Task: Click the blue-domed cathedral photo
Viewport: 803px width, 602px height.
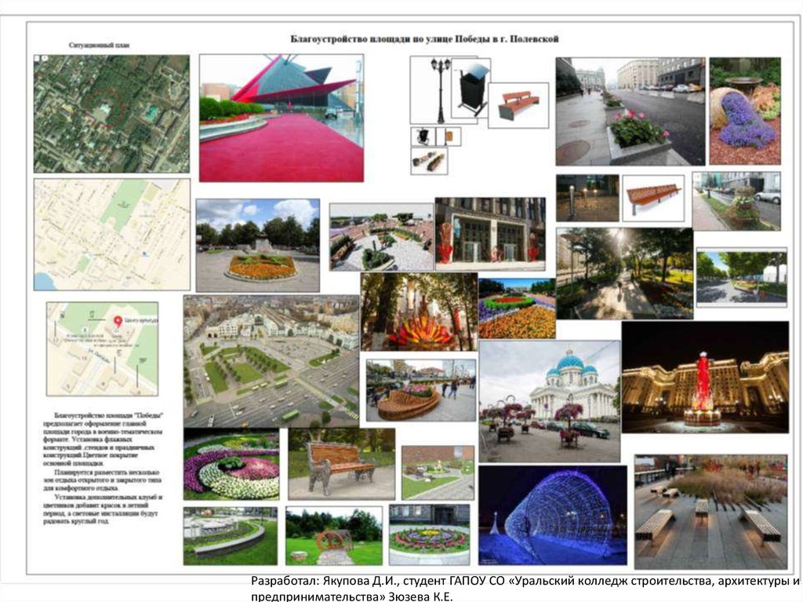Action: [549, 400]
